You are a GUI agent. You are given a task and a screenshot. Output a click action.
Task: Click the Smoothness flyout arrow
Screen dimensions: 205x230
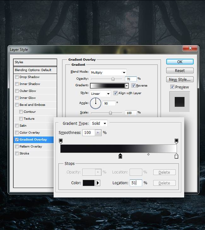[x=98, y=133]
